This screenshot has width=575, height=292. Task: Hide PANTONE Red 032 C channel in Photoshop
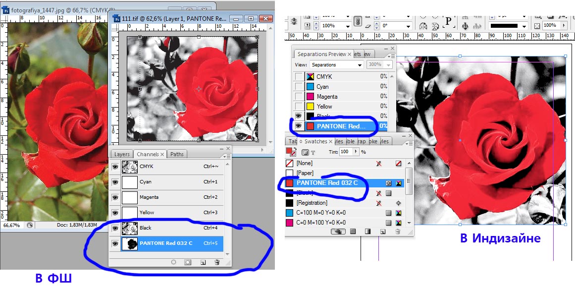[x=115, y=243]
